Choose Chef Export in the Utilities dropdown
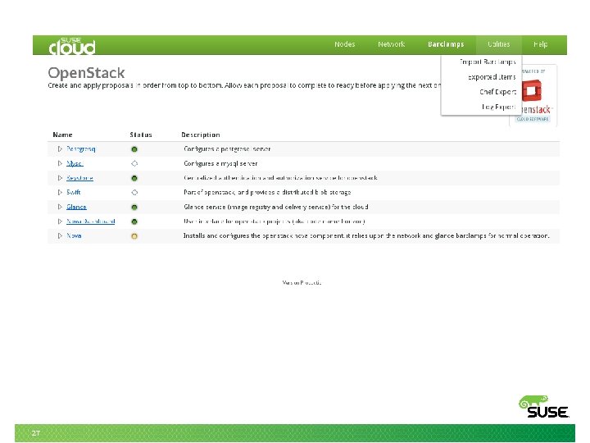The width and height of the screenshot is (590, 443). [497, 92]
